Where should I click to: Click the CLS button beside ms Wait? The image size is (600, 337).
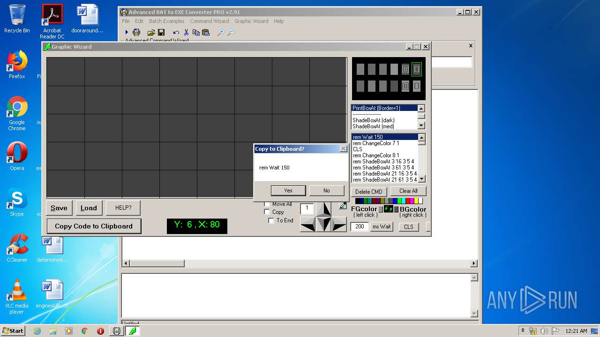point(409,227)
